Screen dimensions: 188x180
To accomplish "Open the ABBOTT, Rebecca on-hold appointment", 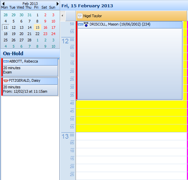I will coord(30,67).
